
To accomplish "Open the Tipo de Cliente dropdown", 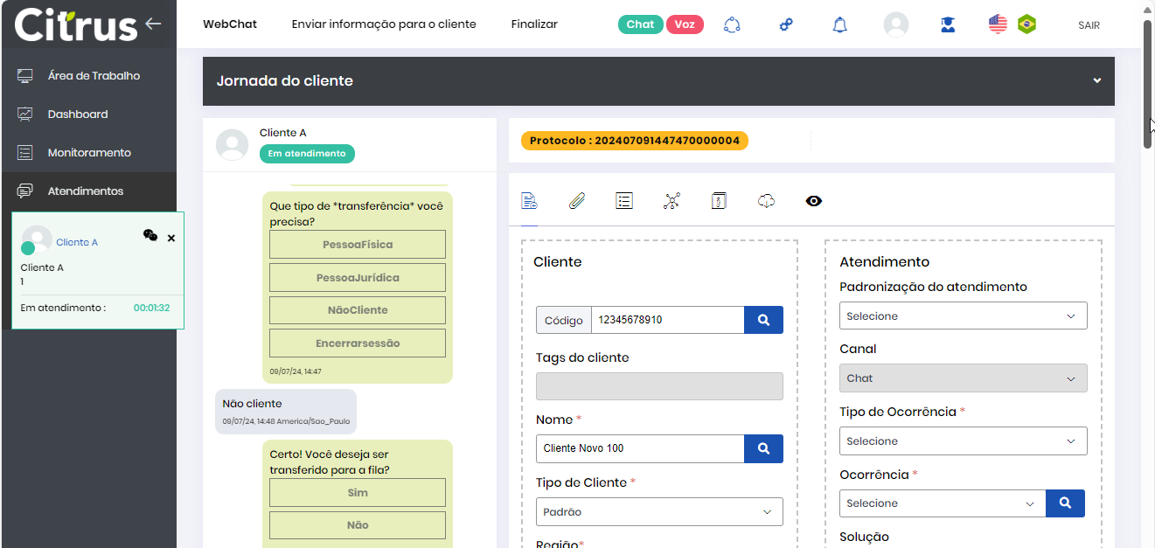I will point(658,512).
